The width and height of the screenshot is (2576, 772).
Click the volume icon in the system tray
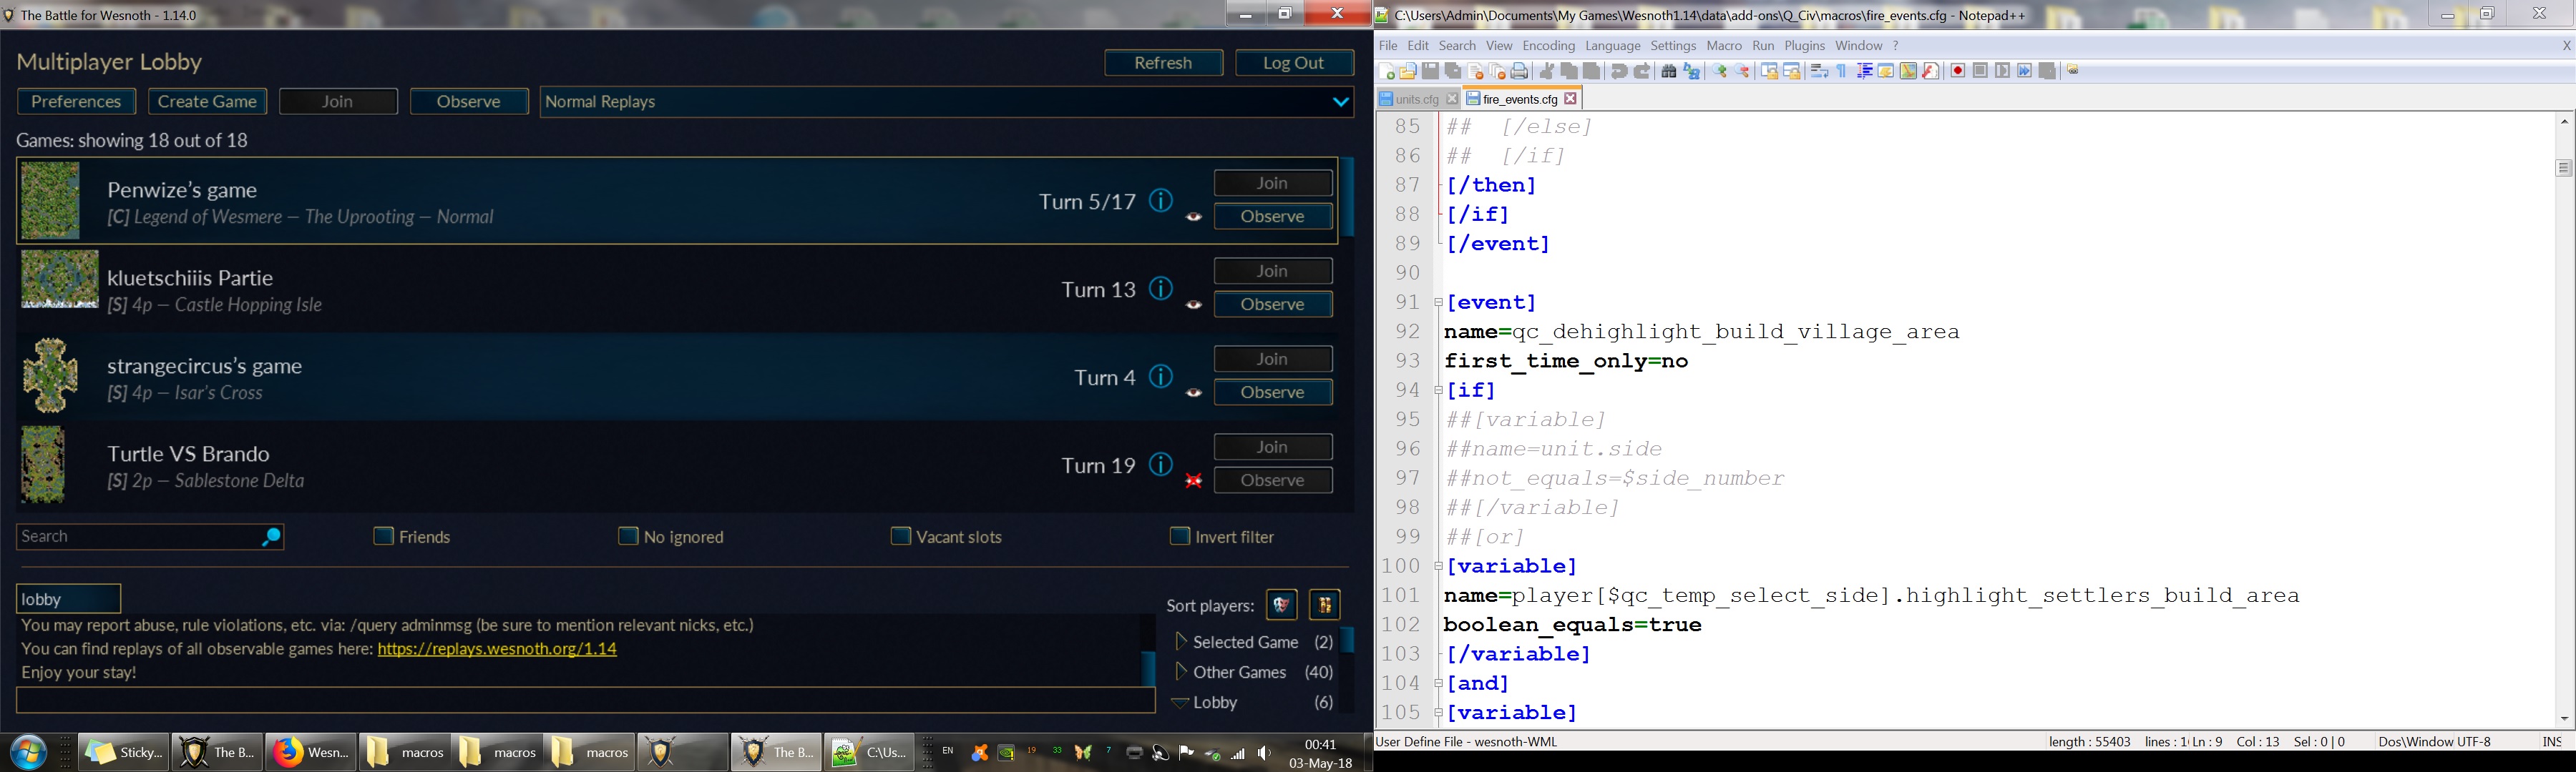(1265, 753)
